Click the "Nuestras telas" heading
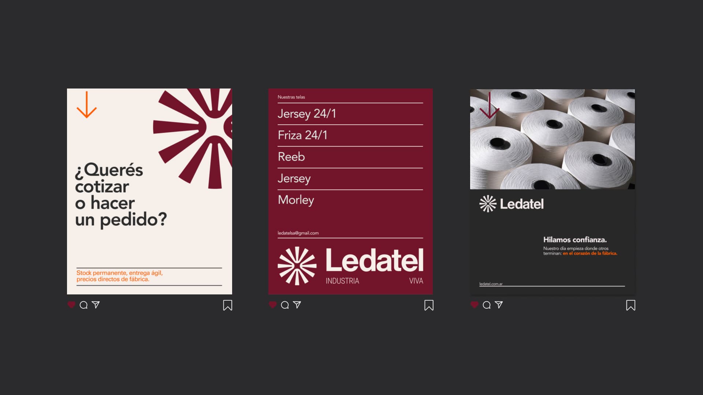The width and height of the screenshot is (703, 395). (291, 97)
